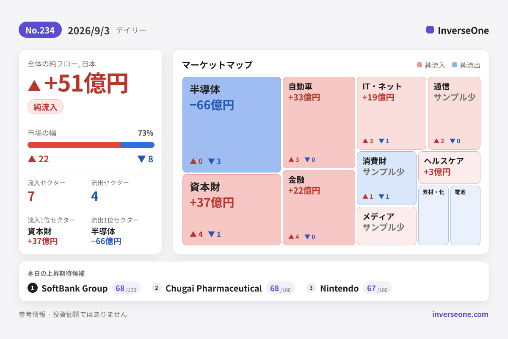Open the 資本財 +37億円 tile
This screenshot has height=339, width=508.
coord(232,210)
